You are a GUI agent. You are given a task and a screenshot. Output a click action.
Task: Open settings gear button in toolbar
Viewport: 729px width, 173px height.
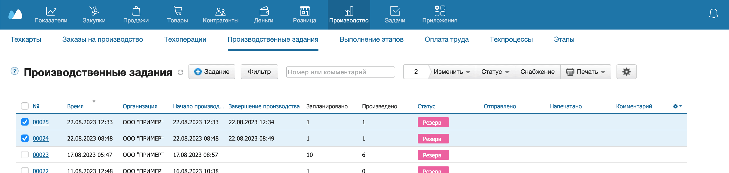626,71
